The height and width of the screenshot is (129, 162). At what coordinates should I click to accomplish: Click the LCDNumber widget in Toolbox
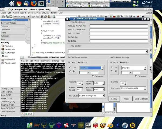pyautogui.click(x=8, y=53)
